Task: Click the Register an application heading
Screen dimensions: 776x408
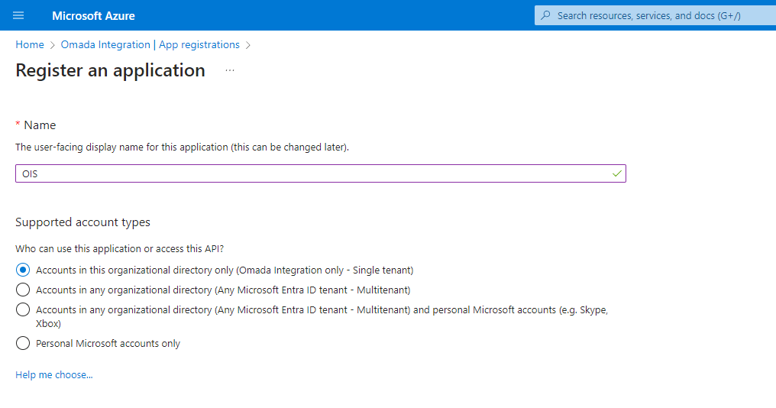Action: pos(110,70)
